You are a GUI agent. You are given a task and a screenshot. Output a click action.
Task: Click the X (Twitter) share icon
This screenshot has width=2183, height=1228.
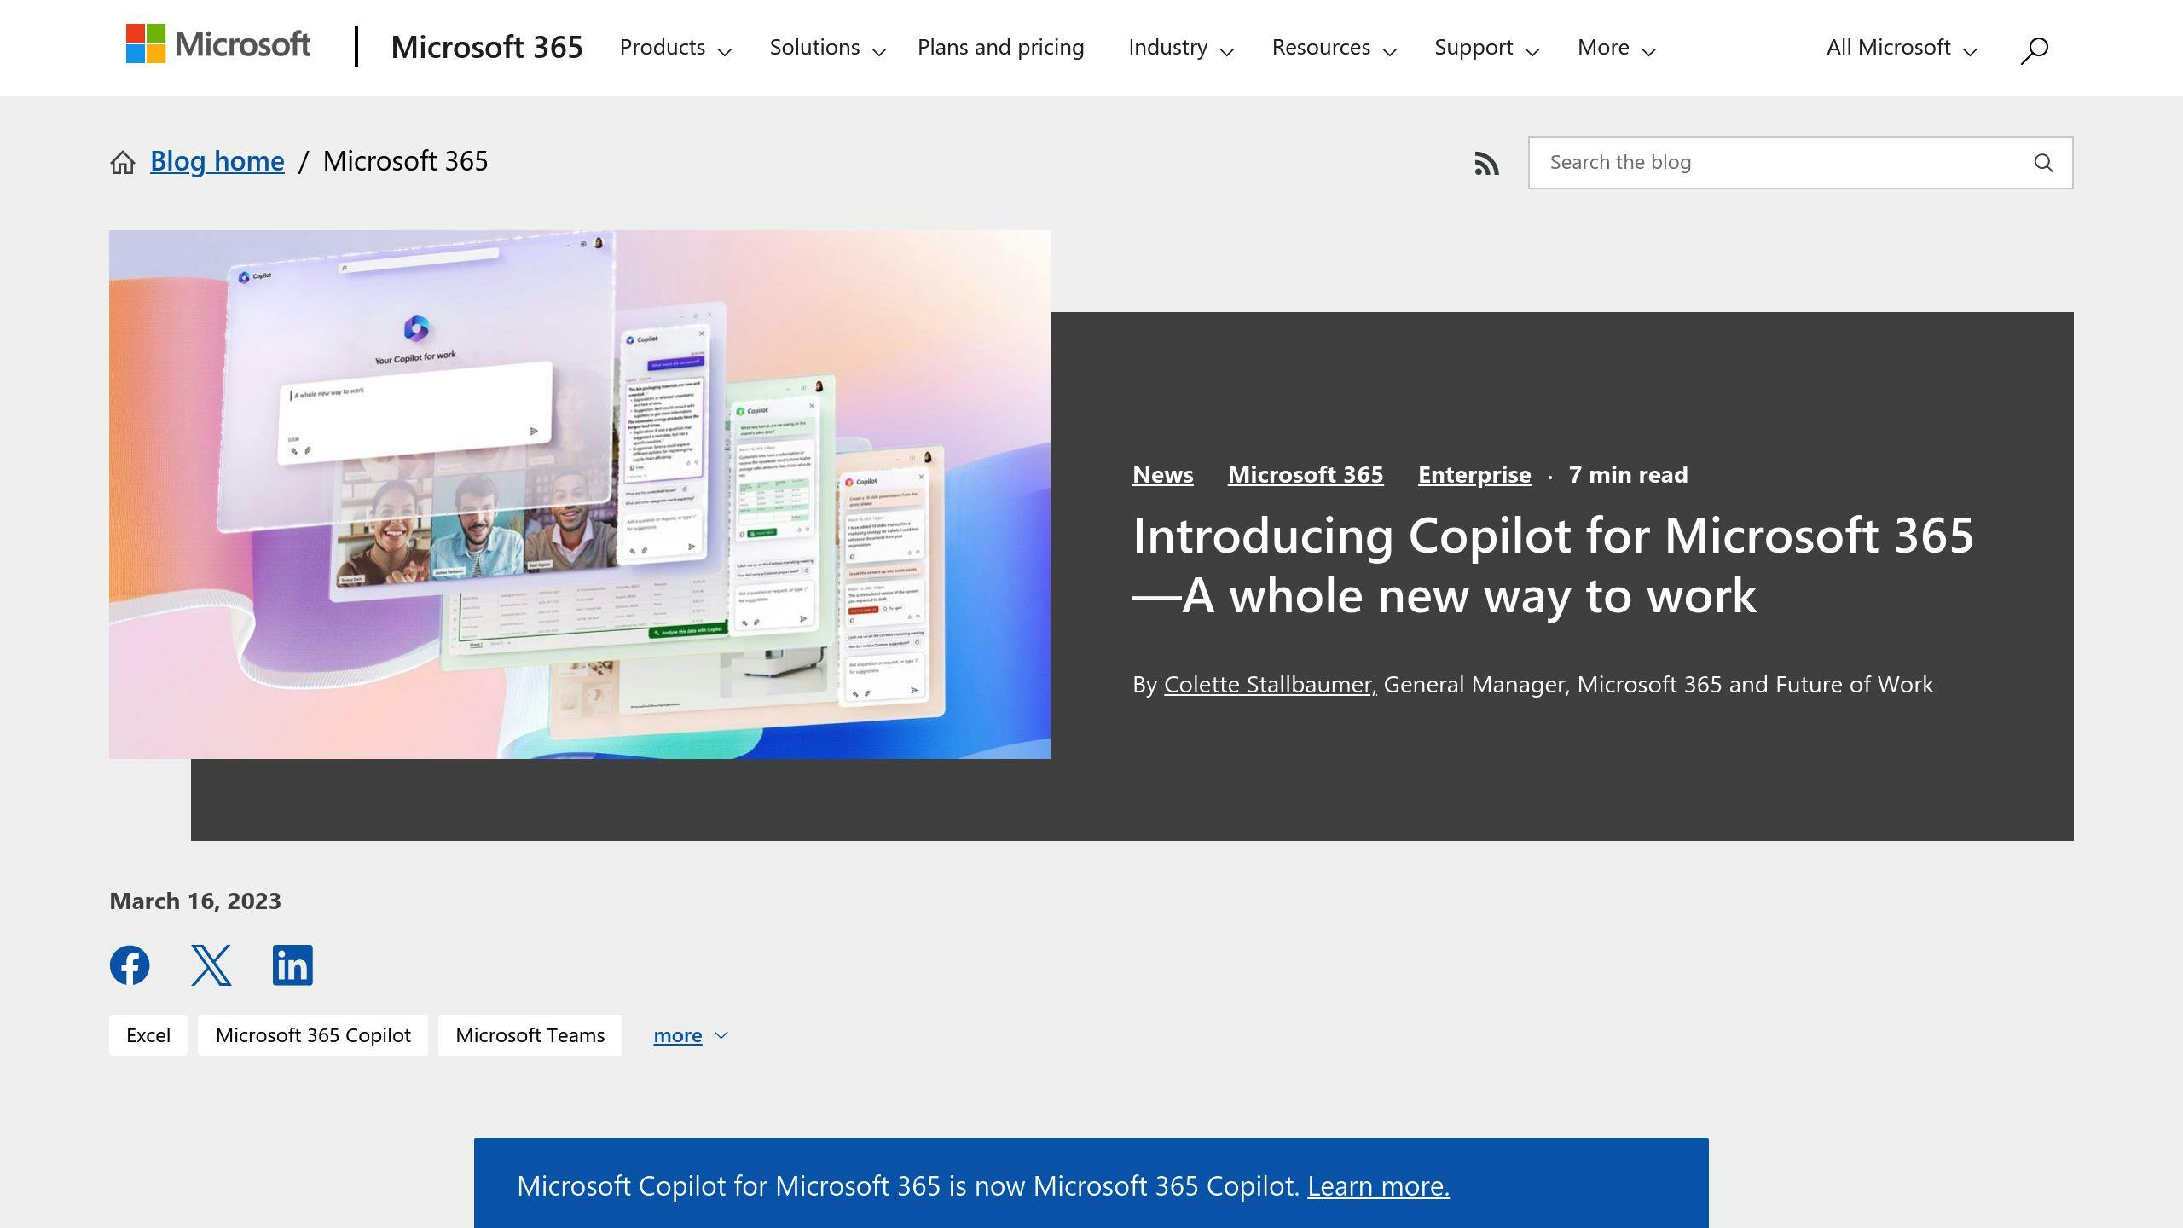coord(211,964)
